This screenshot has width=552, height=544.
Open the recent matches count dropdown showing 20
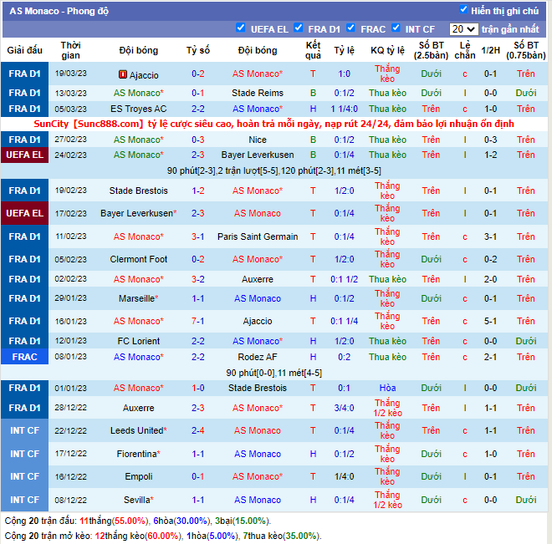[x=463, y=29]
